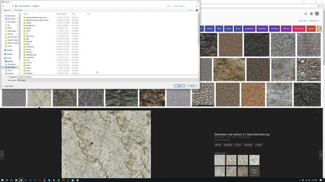
Task: Click the File name input field
Action: [108, 77]
